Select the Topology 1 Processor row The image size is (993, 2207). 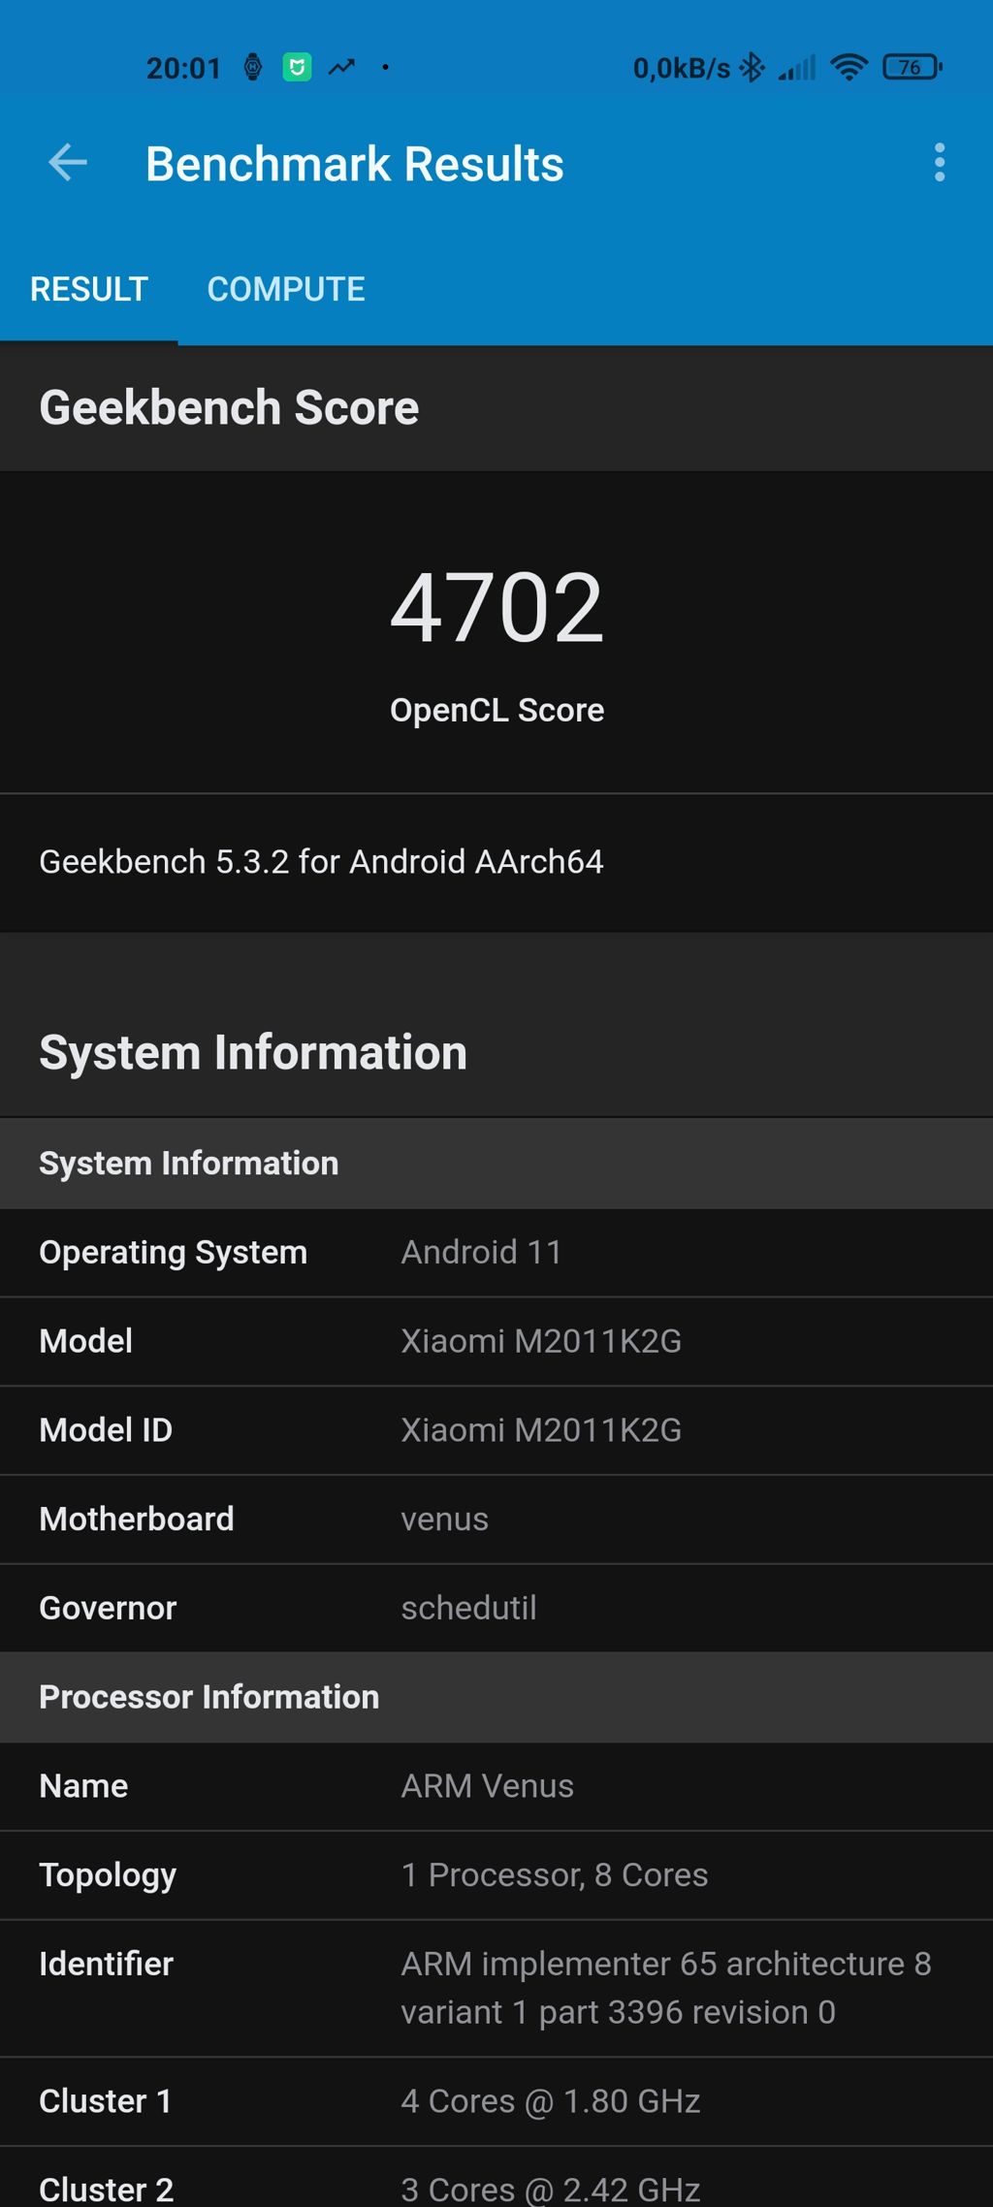coord(496,1875)
